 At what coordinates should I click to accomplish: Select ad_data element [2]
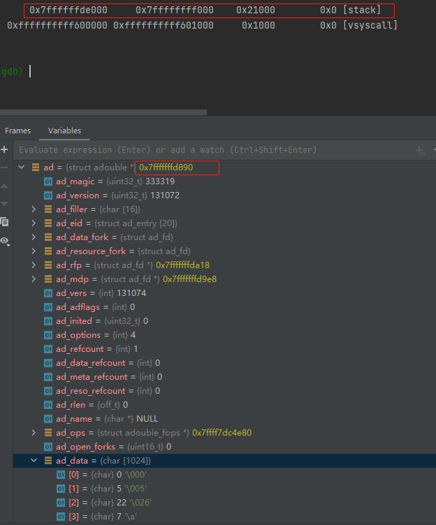pyautogui.click(x=224, y=503)
